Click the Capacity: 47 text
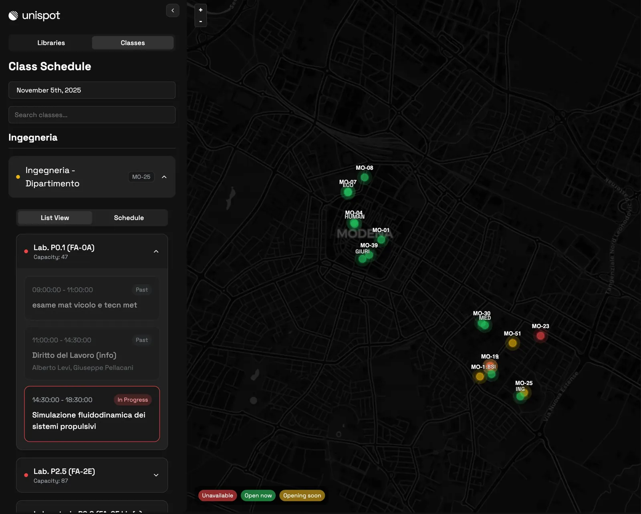This screenshot has width=641, height=514. pos(50,257)
